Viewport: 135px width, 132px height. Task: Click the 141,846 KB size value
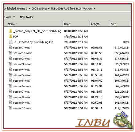click(x=121, y=103)
